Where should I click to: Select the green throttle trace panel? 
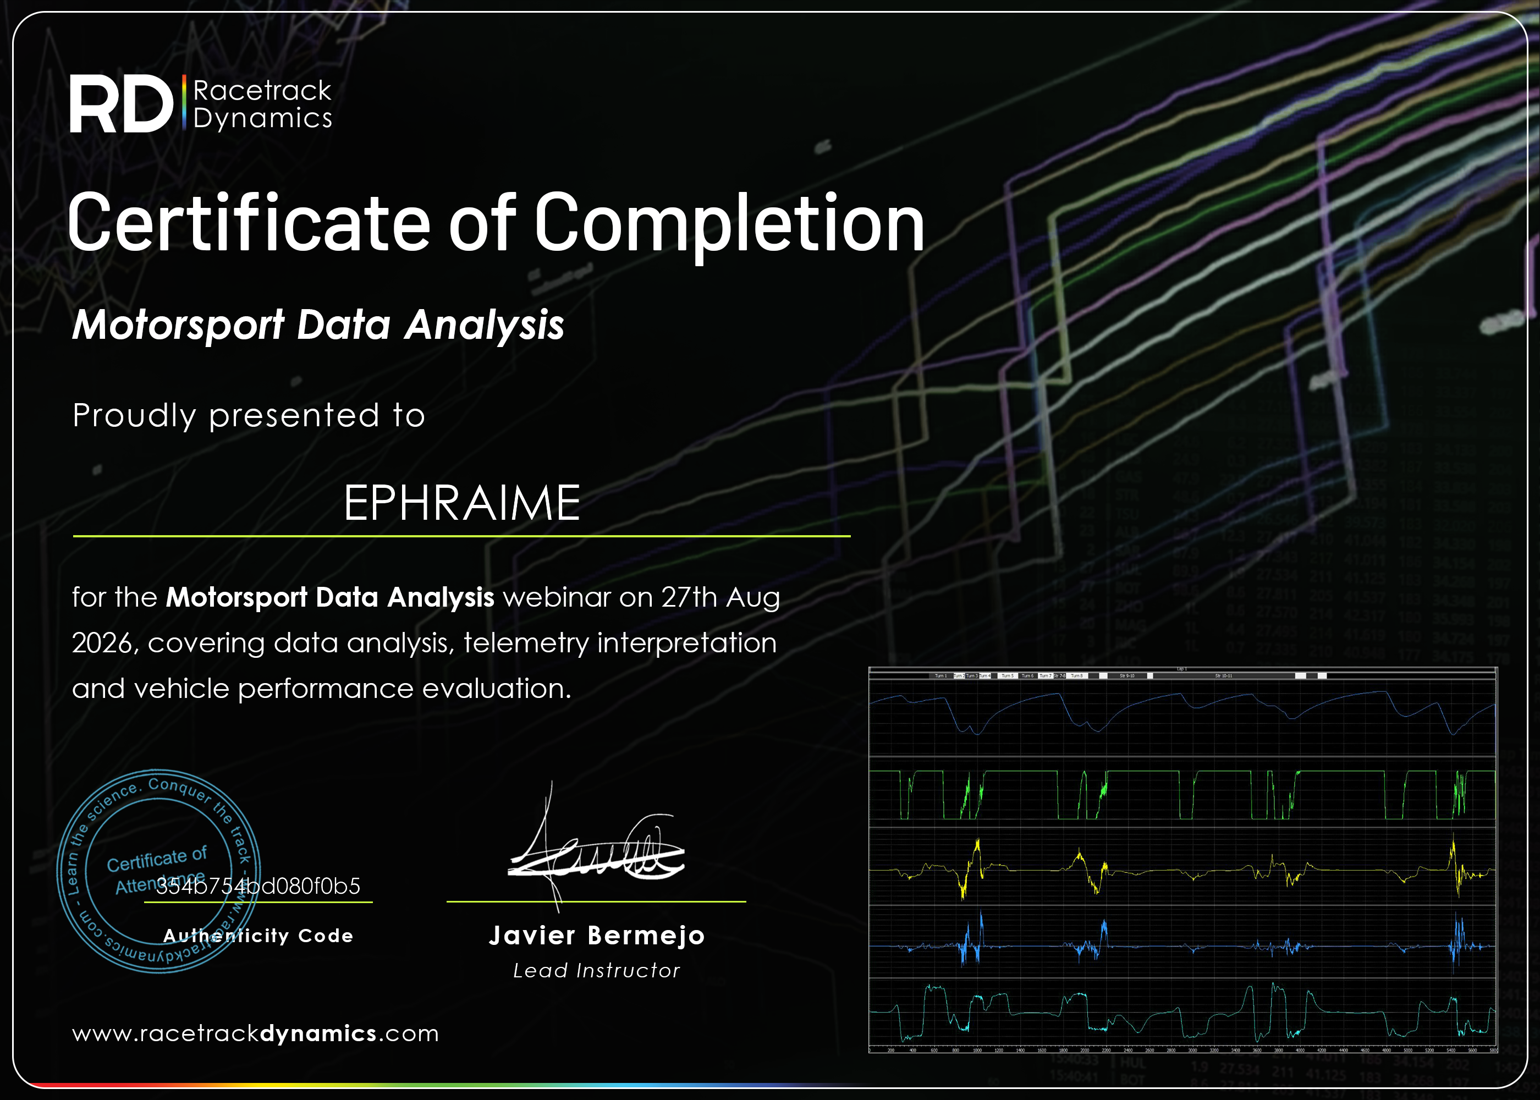1182,793
